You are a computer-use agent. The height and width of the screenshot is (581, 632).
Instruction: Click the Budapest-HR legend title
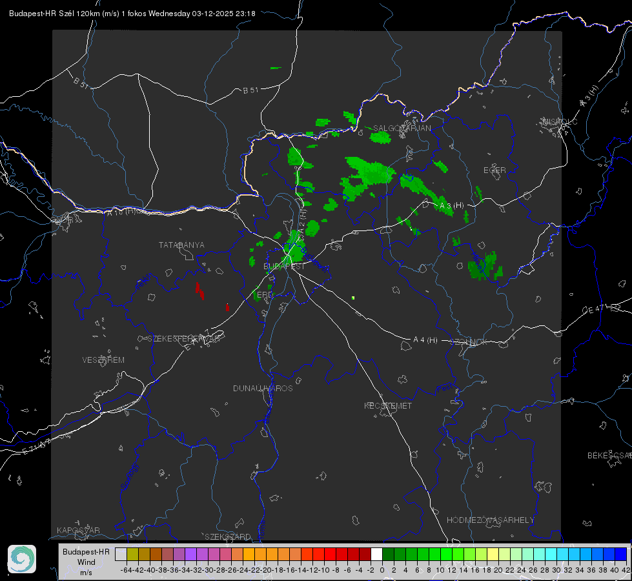pyautogui.click(x=86, y=551)
